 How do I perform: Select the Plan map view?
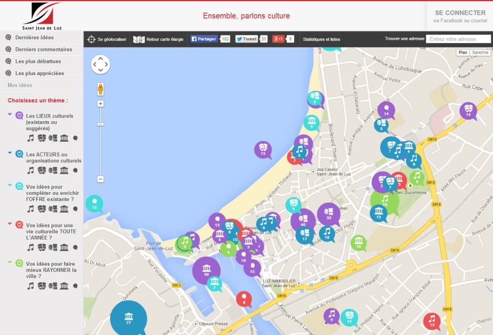tap(463, 53)
